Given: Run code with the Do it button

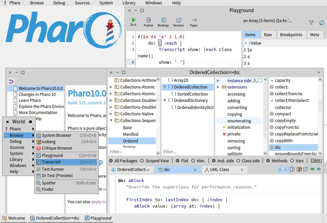Looking at the screenshot, I should (x=133, y=22).
